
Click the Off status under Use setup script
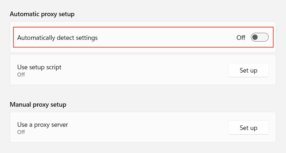[21, 74]
